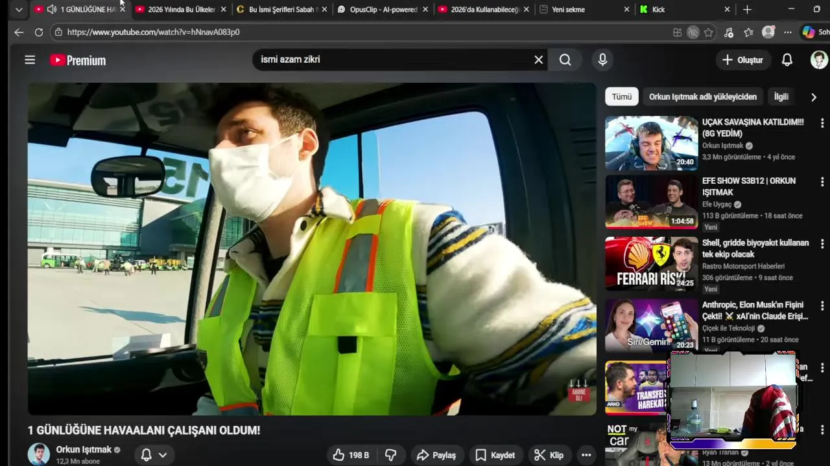
Task: Create a clip with Klip button
Action: pyautogui.click(x=549, y=455)
